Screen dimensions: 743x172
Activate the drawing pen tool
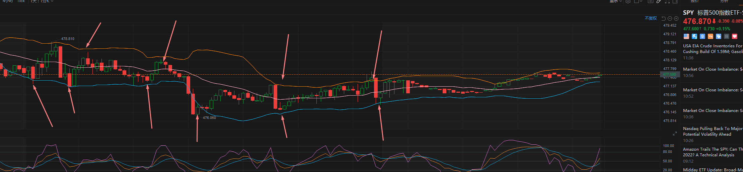click(x=659, y=1)
